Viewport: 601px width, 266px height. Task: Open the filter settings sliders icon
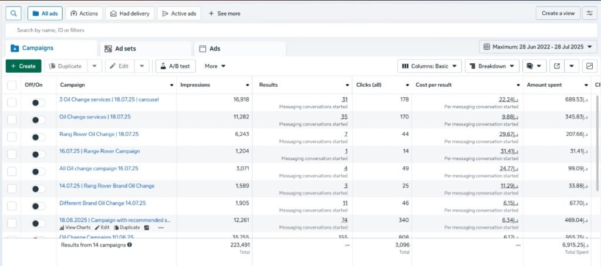[x=589, y=13]
